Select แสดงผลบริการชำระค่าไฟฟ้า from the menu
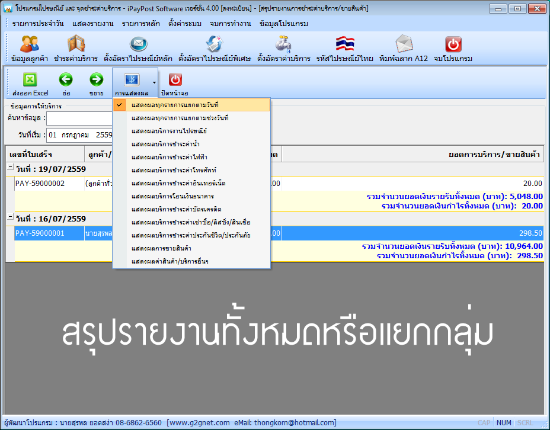550x430 pixels. pyautogui.click(x=191, y=157)
